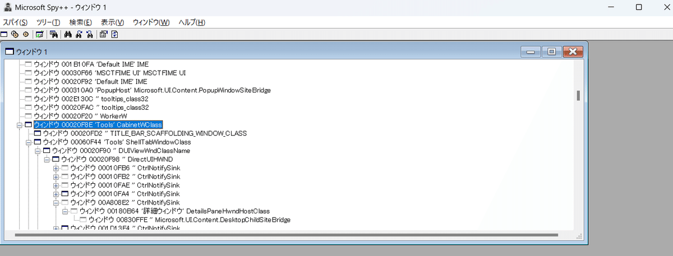
Task: Click window icon of 000310A0 PopupHost row
Action: (29, 90)
